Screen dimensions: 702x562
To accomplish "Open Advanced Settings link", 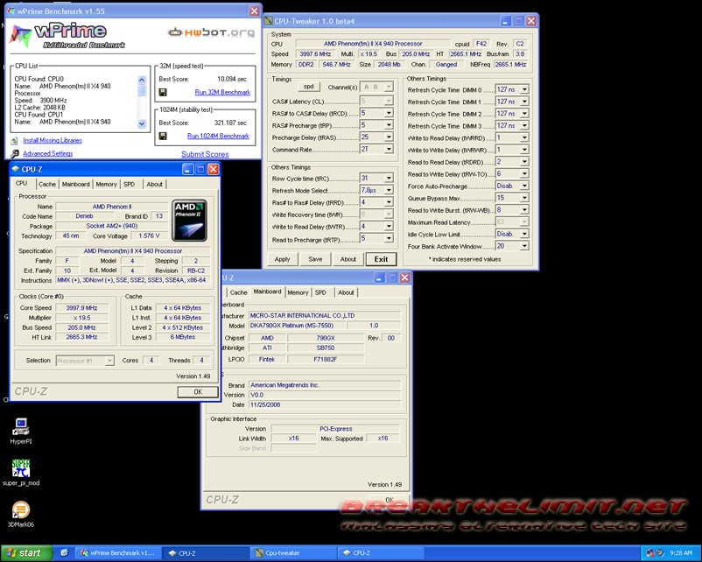I will (x=48, y=153).
